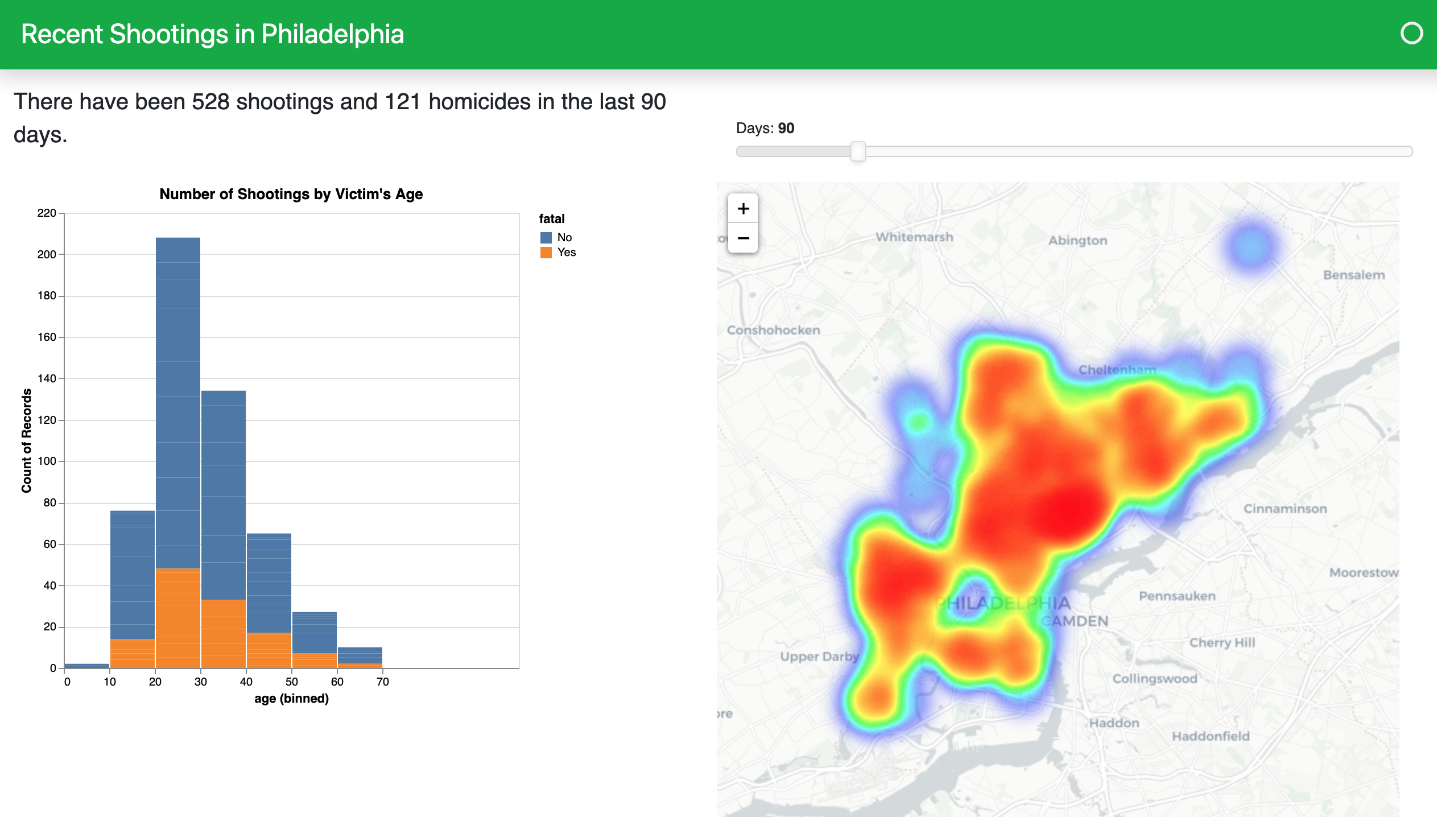Click the blue bar for ages 50-60
This screenshot has height=817, width=1437.
[x=315, y=632]
